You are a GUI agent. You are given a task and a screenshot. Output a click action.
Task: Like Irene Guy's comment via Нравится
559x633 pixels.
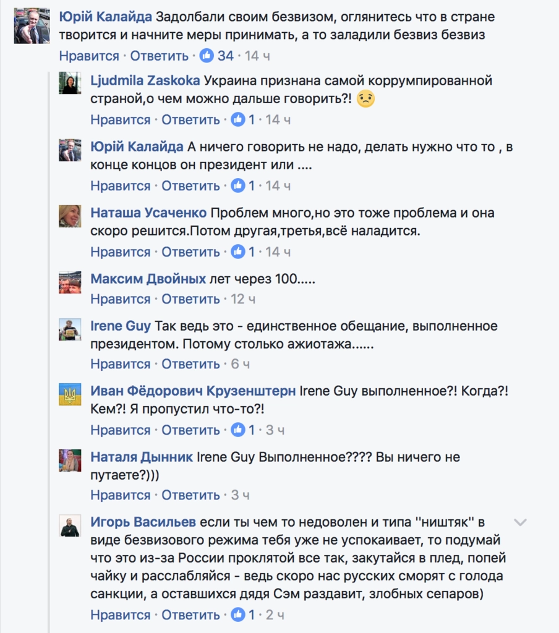(121, 364)
